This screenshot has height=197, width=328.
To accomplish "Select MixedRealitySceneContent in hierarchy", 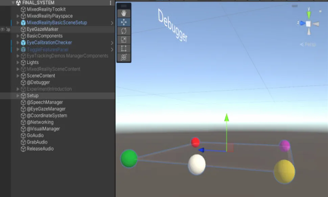I will point(53,69).
